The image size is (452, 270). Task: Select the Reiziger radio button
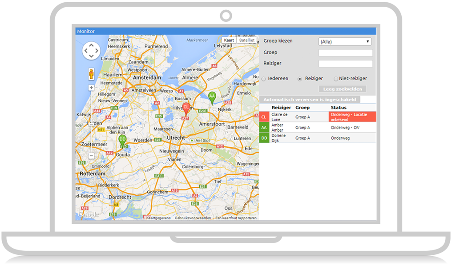point(300,79)
